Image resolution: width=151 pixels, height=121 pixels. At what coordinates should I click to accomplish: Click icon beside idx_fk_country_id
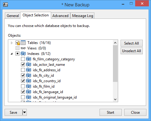coord(29,81)
